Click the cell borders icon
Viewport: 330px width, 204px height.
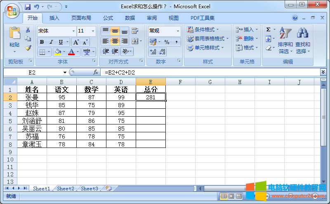pyautogui.click(x=42, y=52)
